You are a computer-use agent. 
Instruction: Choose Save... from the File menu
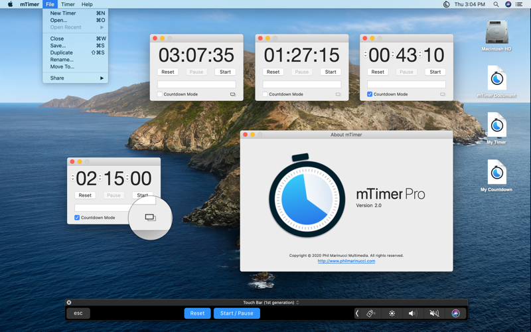point(75,46)
